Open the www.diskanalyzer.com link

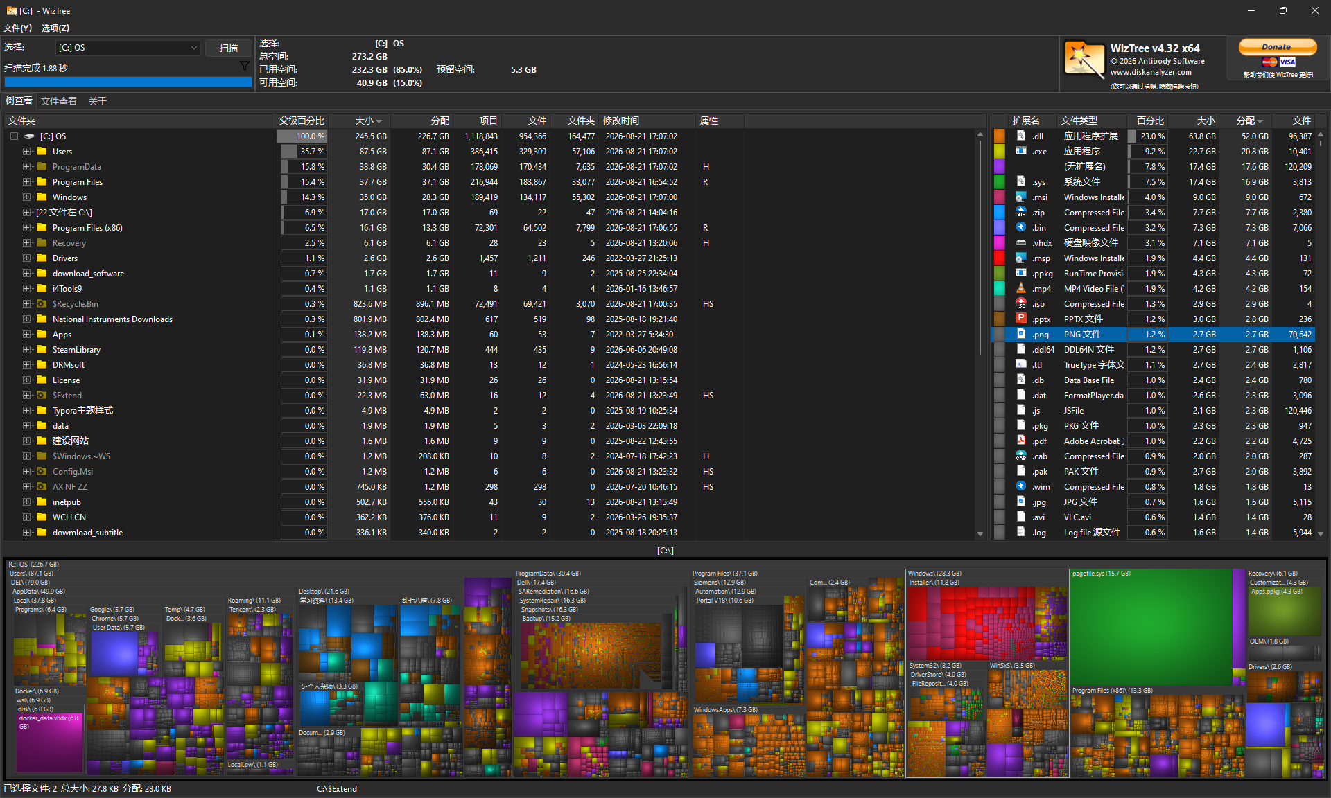[x=1151, y=72]
